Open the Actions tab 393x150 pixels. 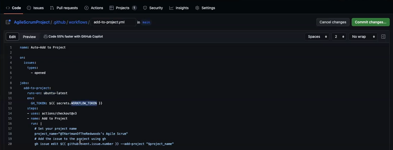[x=94, y=8]
